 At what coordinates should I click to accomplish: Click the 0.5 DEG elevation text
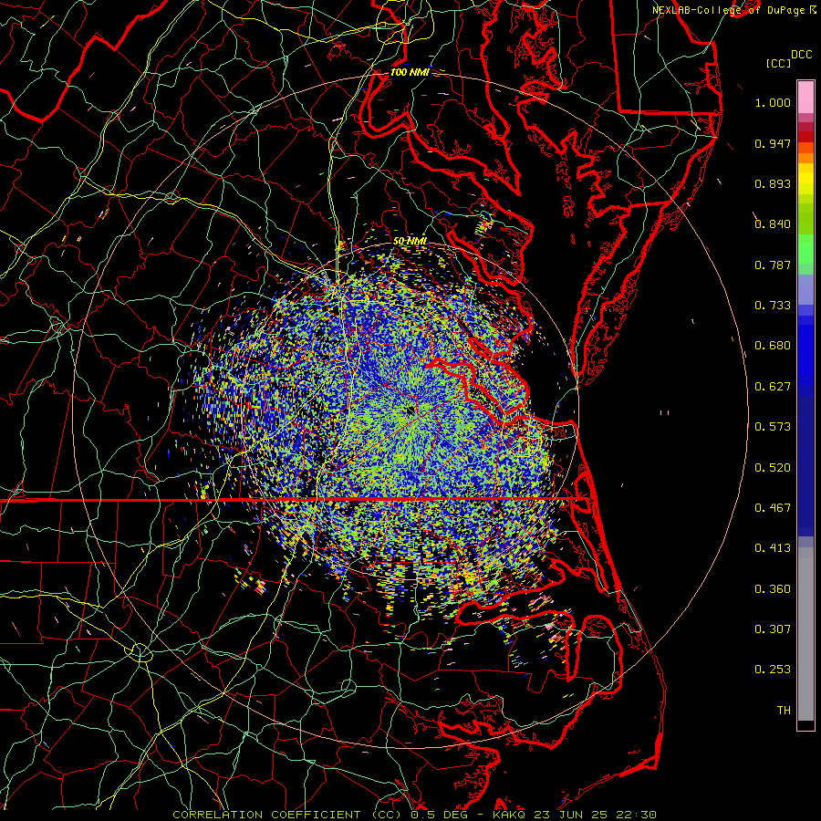(x=440, y=815)
